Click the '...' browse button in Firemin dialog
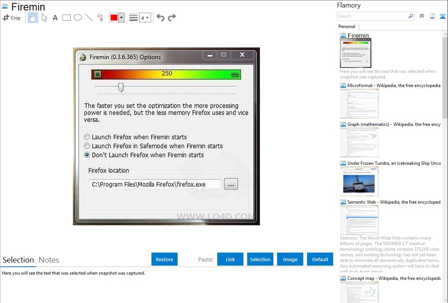This screenshot has width=448, height=303. point(231,184)
